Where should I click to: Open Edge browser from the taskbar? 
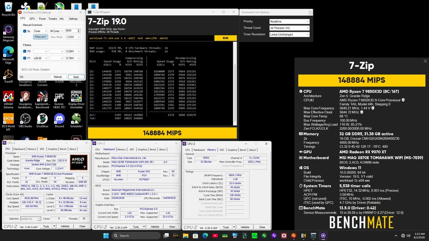pos(205,235)
